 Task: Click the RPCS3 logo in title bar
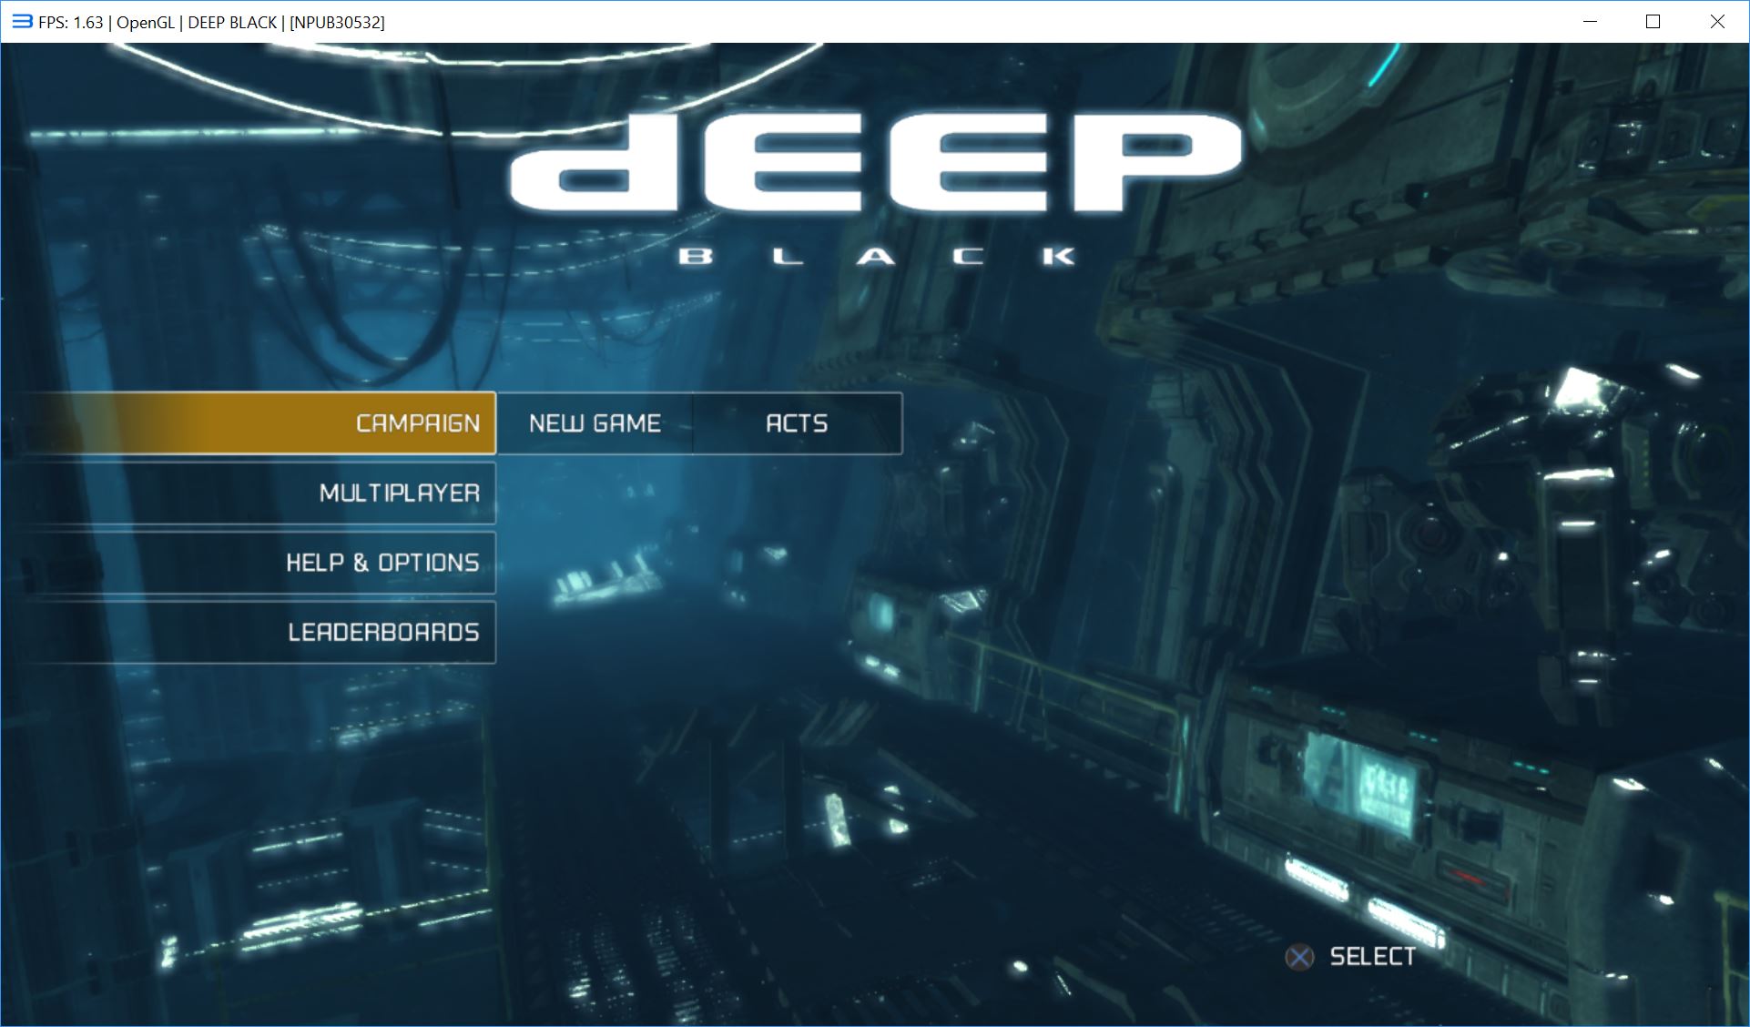click(x=22, y=22)
